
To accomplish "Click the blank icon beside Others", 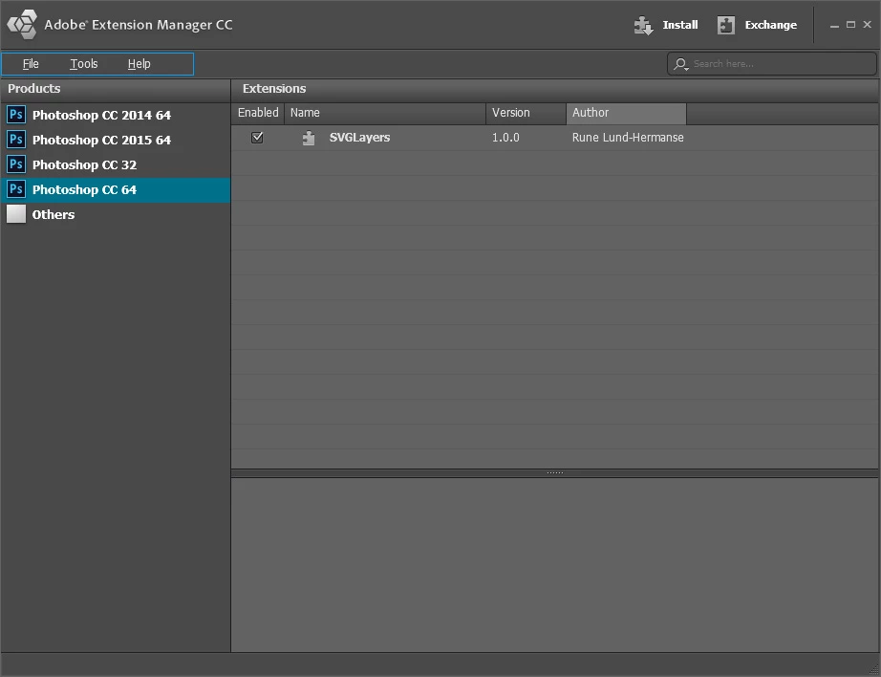I will tap(16, 213).
